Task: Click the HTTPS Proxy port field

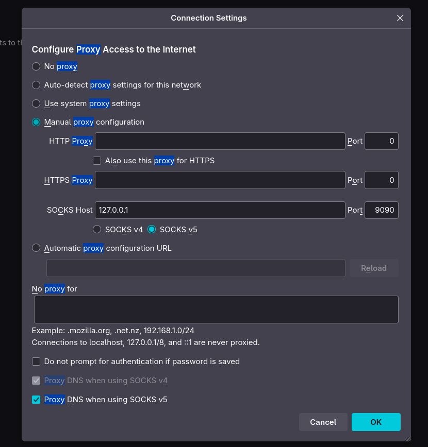Action: [x=381, y=180]
